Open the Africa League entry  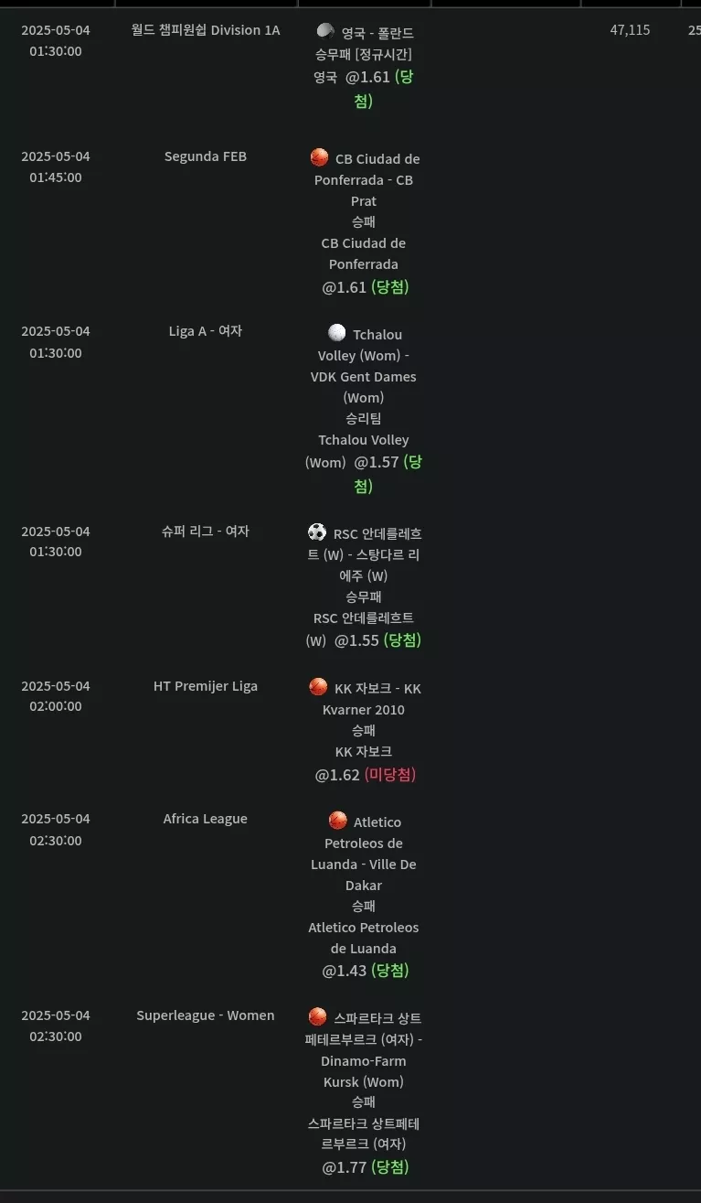click(x=206, y=819)
